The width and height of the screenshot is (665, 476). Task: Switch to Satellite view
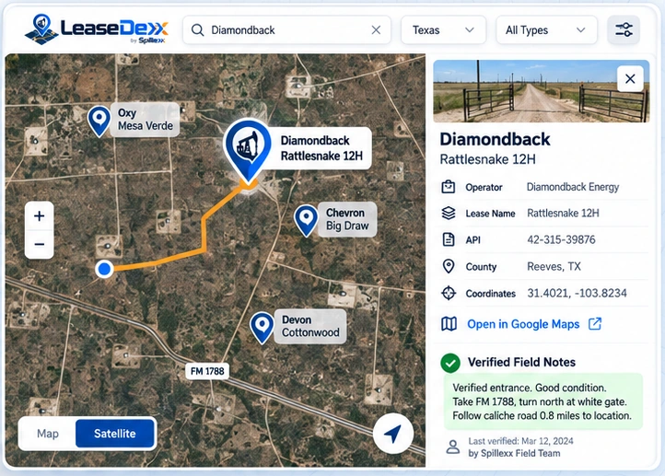click(114, 434)
